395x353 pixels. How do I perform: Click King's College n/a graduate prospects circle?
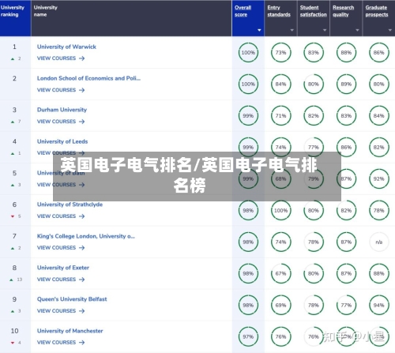point(378,242)
